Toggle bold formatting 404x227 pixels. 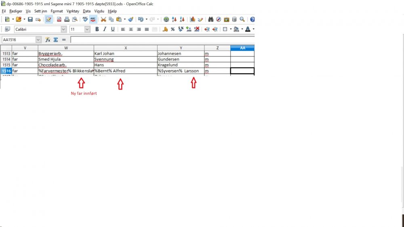pos(97,29)
